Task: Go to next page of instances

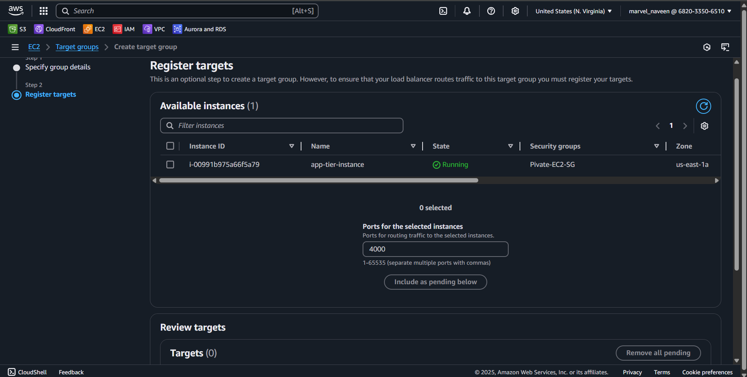Action: pyautogui.click(x=685, y=126)
